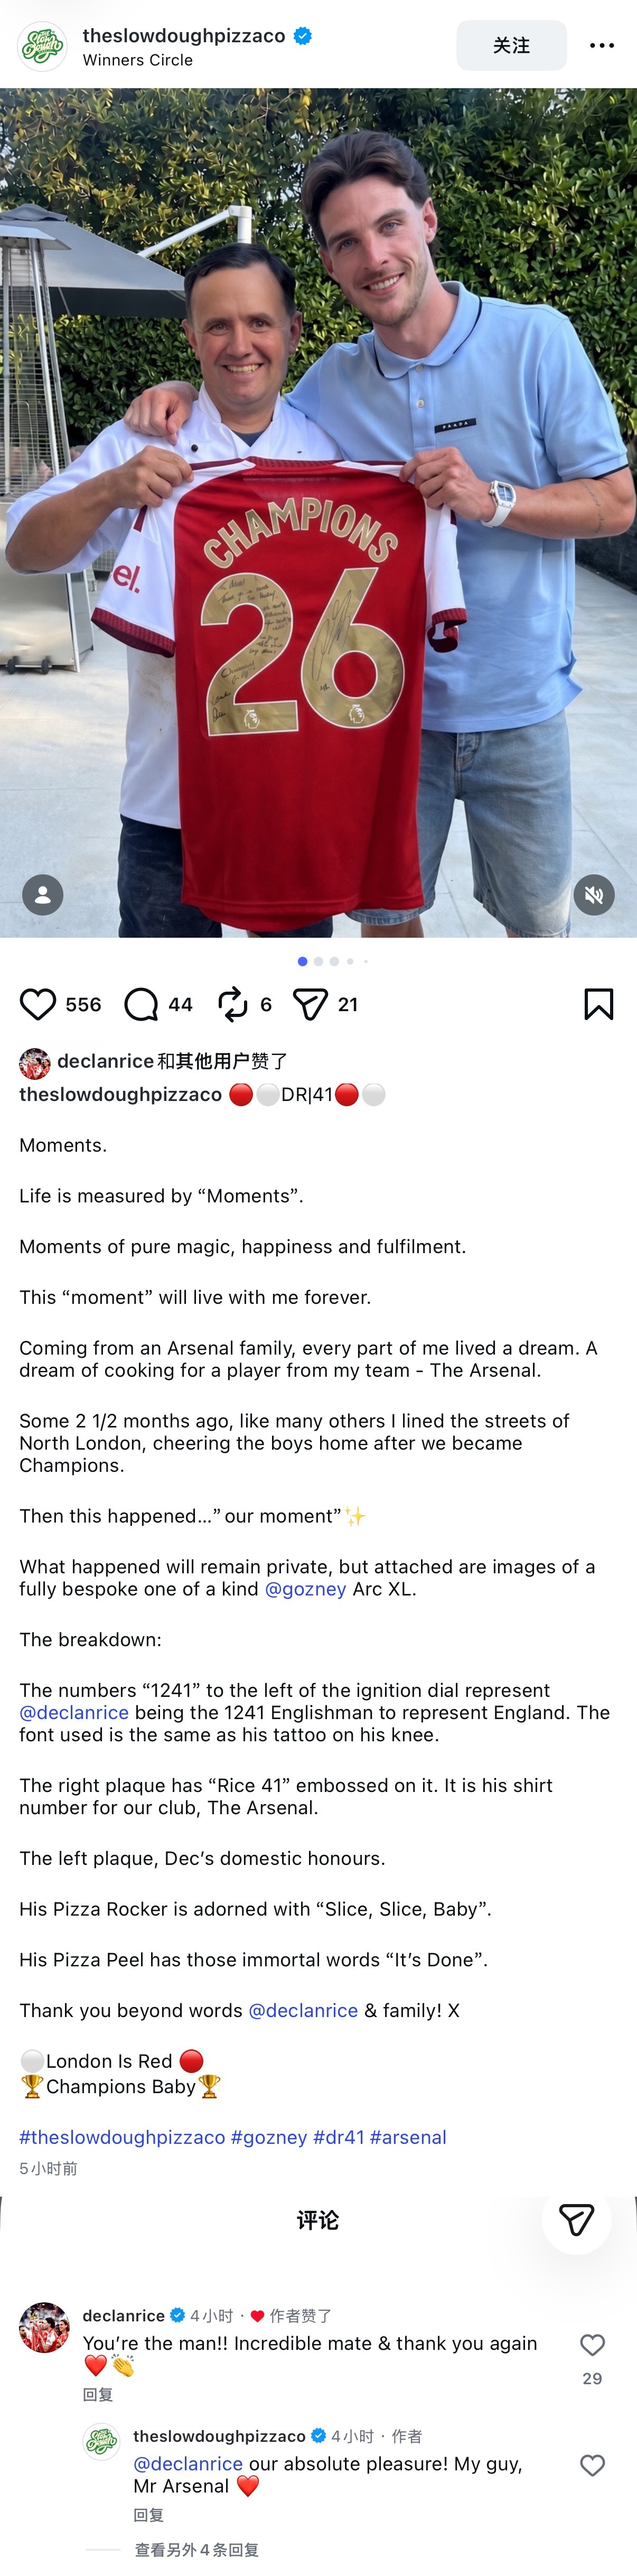Expand 查看另外4条回复 to view more replies
Screen dimensions: 637x2576
[197, 2550]
